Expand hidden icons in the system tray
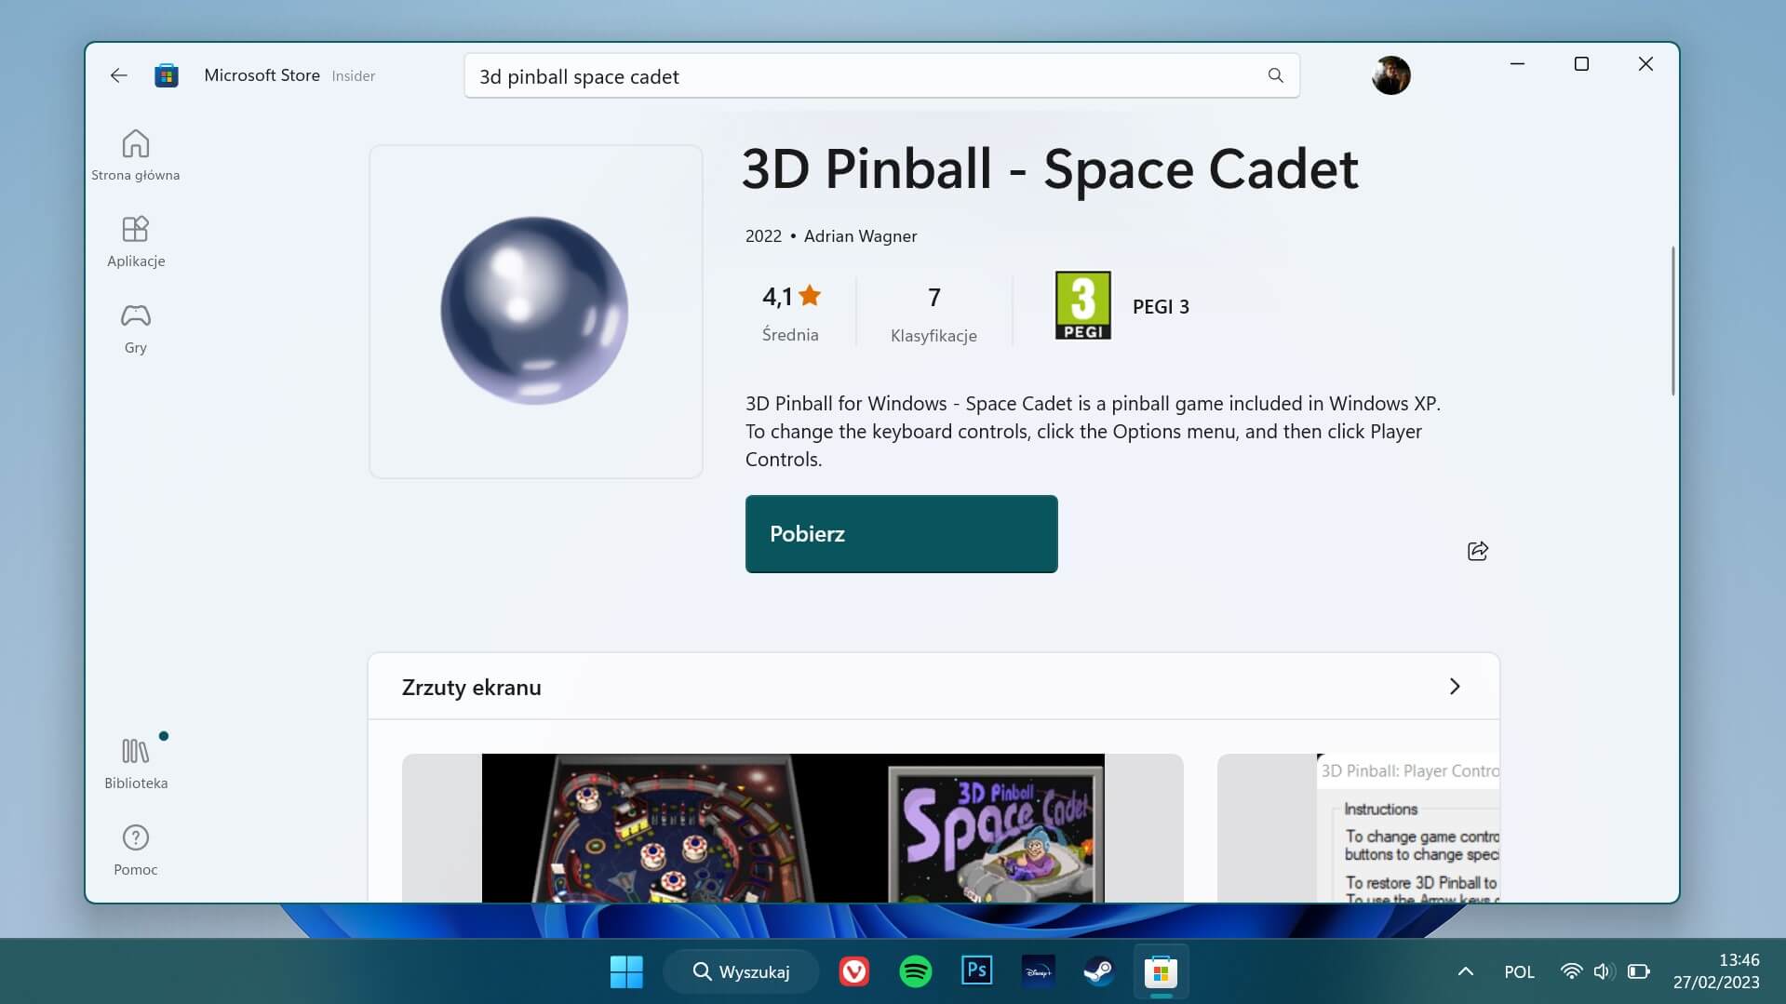This screenshot has width=1786, height=1004. tap(1465, 971)
